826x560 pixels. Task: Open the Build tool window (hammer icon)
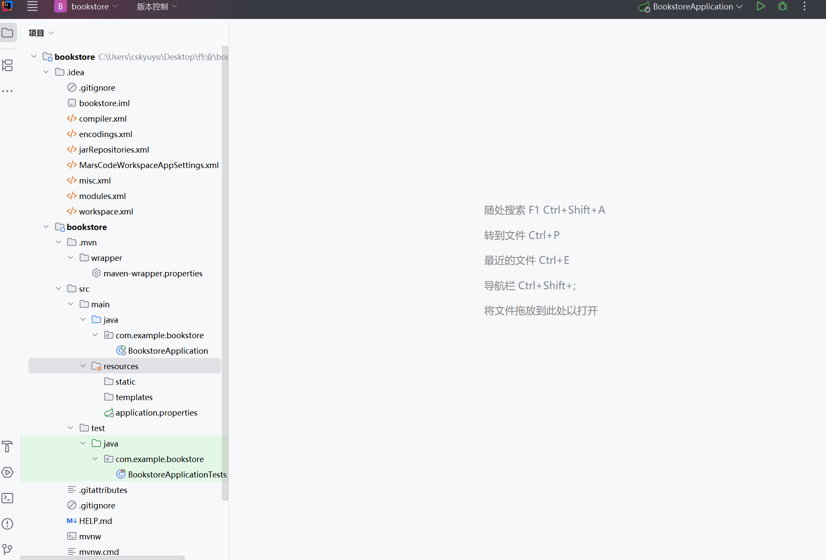8,447
